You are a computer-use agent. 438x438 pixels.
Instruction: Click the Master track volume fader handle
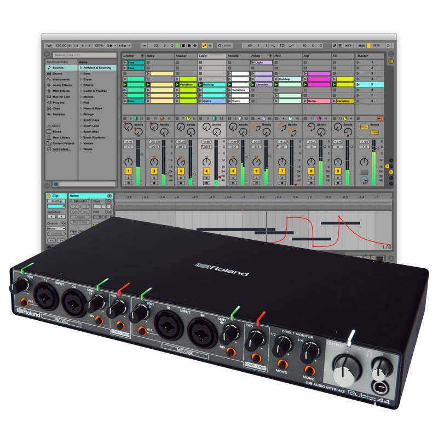pyautogui.click(x=377, y=148)
